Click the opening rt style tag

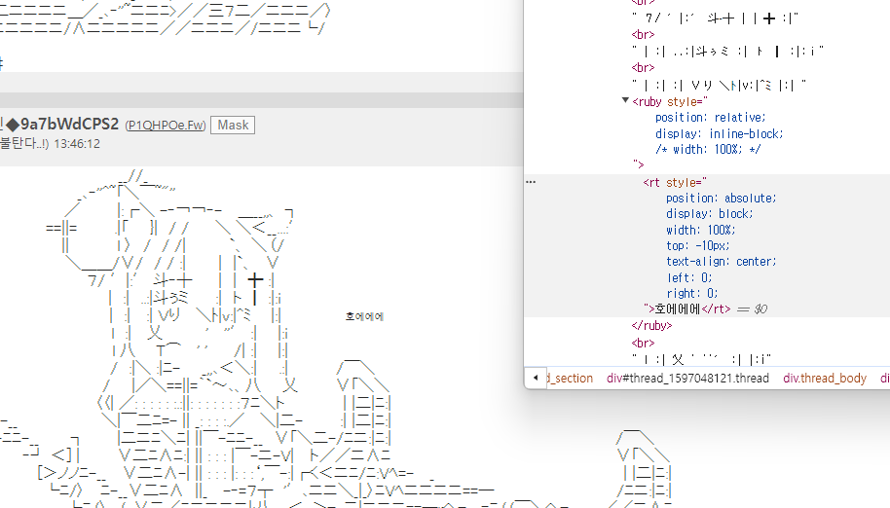pos(674,182)
